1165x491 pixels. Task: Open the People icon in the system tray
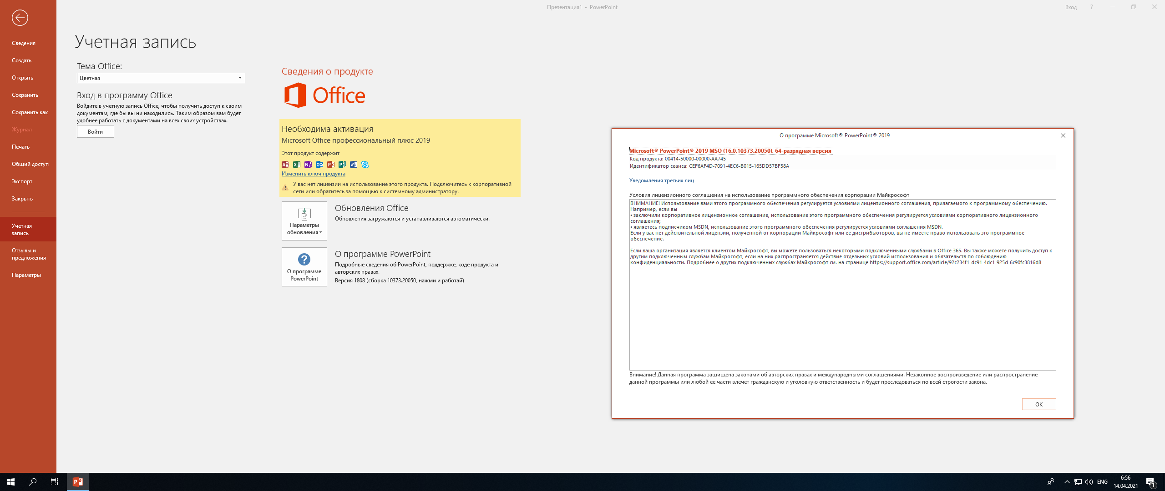click(x=1051, y=482)
